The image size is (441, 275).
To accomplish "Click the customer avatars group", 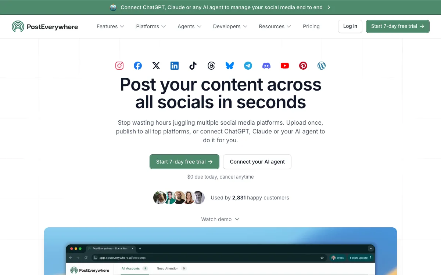I will tap(179, 198).
